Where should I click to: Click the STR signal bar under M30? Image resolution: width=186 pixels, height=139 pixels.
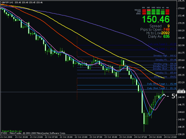click(x=158, y=12)
